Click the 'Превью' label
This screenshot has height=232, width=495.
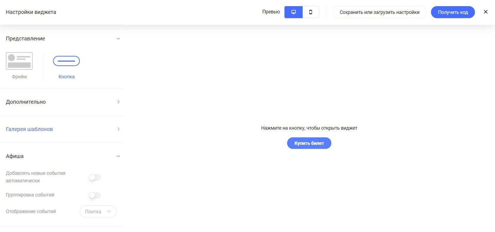(x=271, y=12)
